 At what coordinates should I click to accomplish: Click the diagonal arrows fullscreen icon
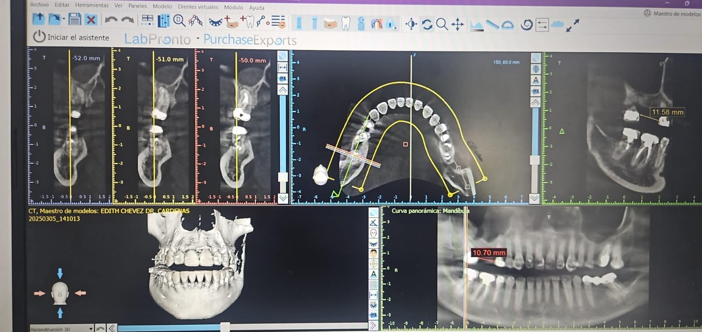(x=572, y=25)
